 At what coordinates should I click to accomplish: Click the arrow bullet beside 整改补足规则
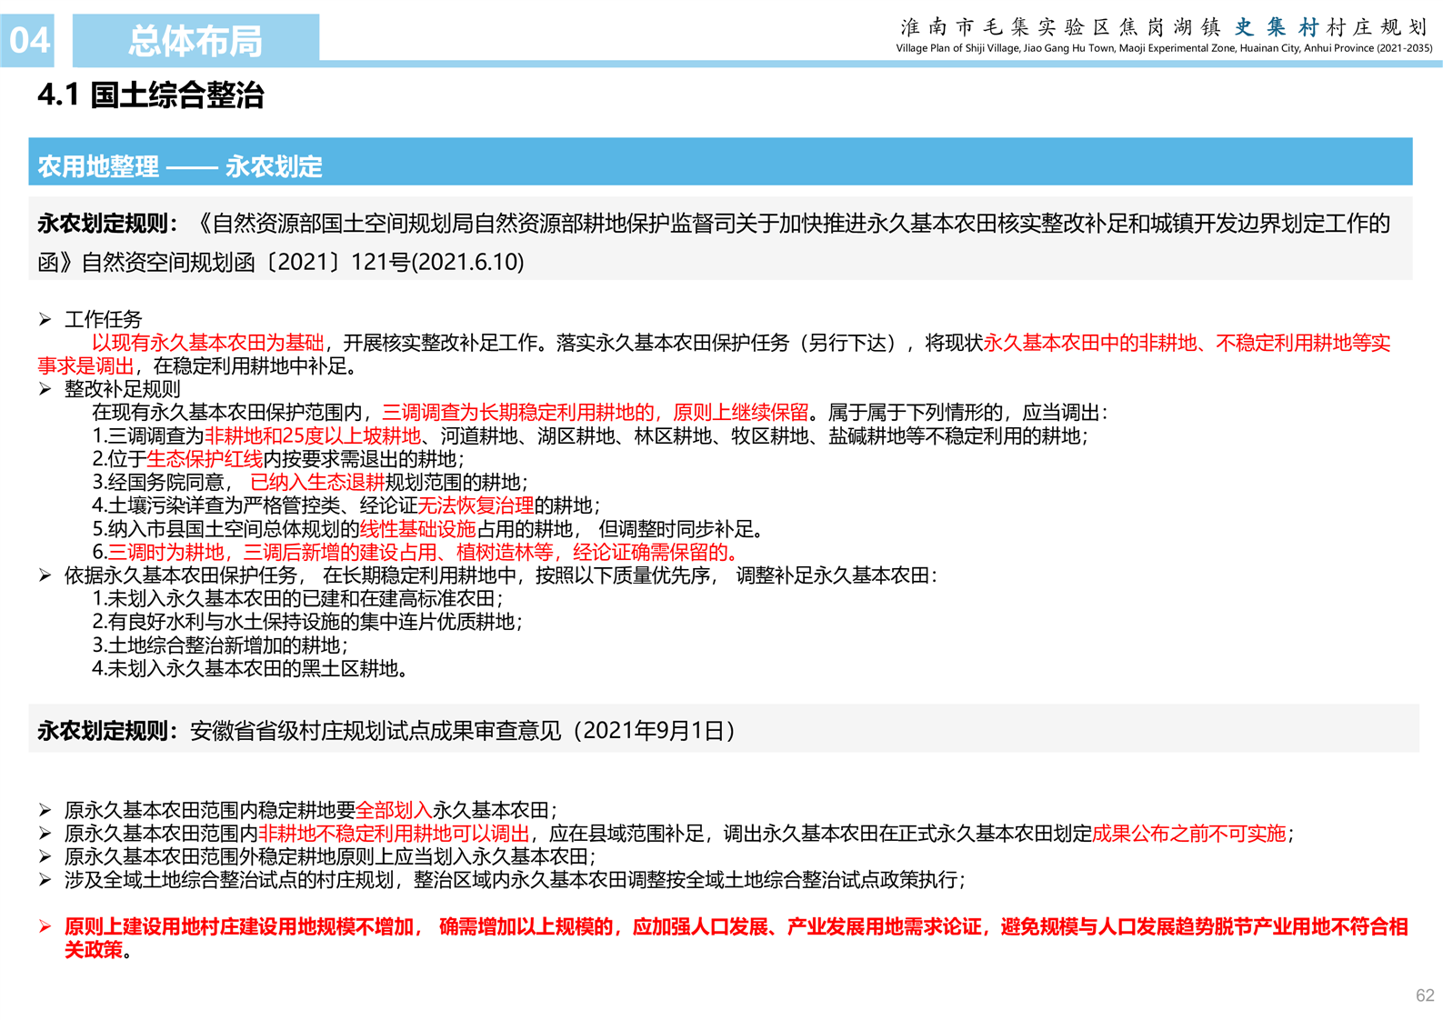coord(45,389)
